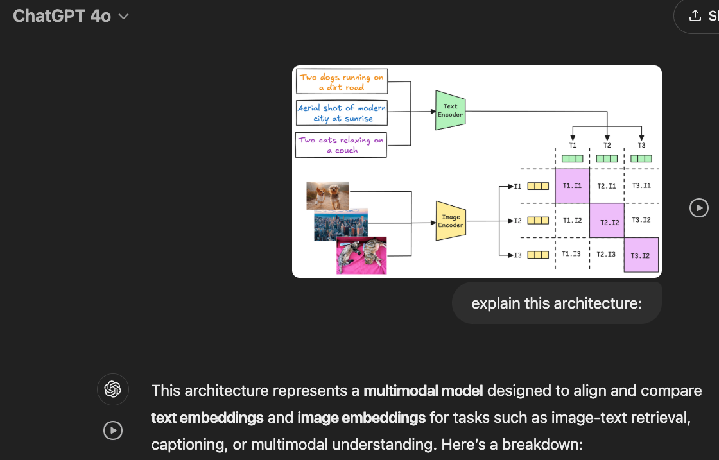This screenshot has height=460, width=719.
Task: Click the city skyline photo in diagram
Action: [x=341, y=225]
